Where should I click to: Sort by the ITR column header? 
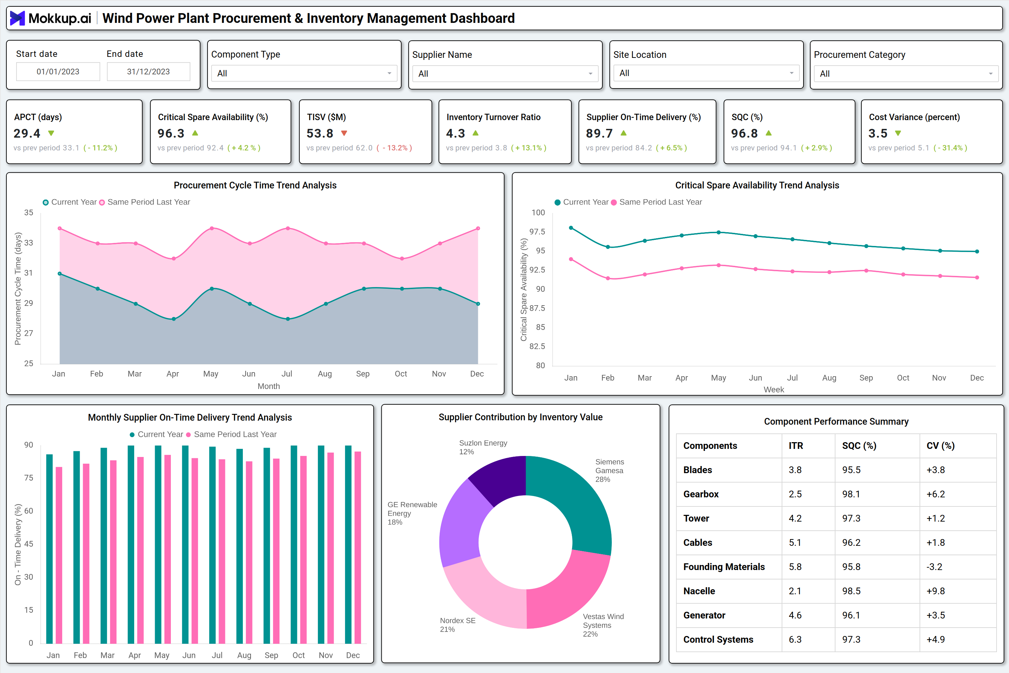[x=796, y=446]
